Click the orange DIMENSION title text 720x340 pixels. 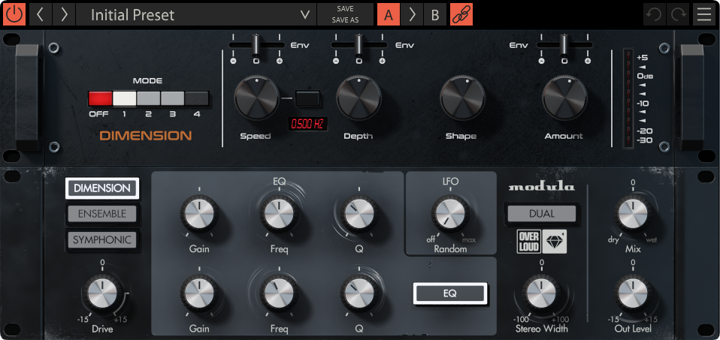pos(146,136)
